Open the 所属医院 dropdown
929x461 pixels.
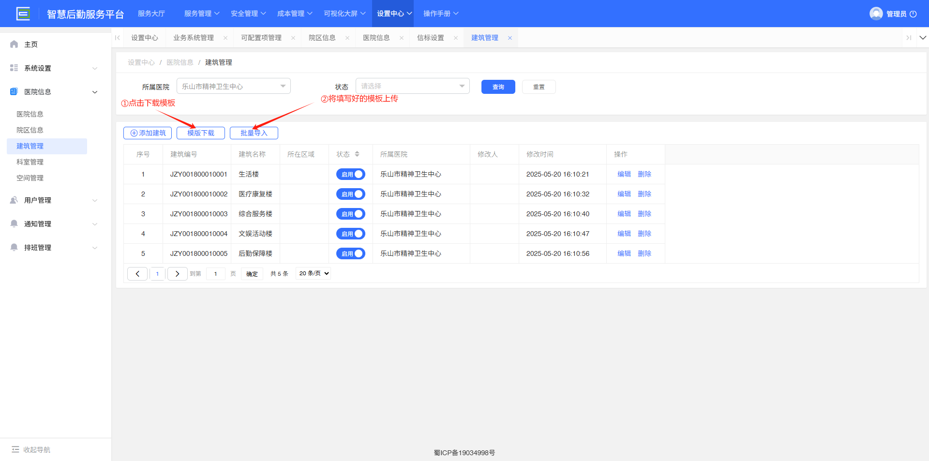(x=234, y=86)
